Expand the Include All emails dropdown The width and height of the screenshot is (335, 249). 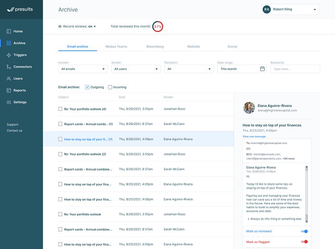pos(83,69)
